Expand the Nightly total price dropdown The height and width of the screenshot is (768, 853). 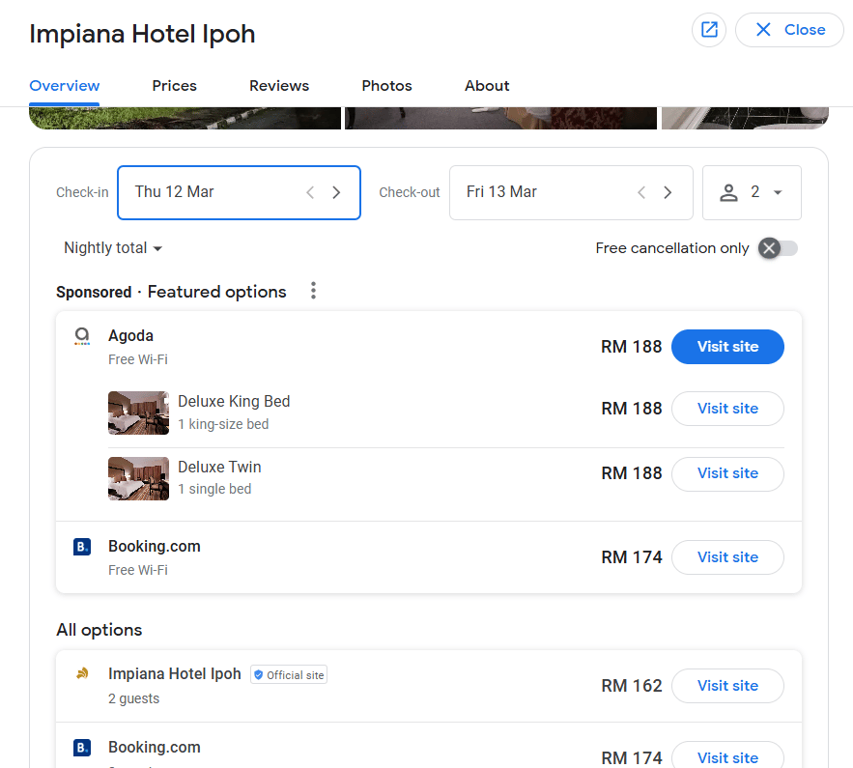pyautogui.click(x=113, y=248)
